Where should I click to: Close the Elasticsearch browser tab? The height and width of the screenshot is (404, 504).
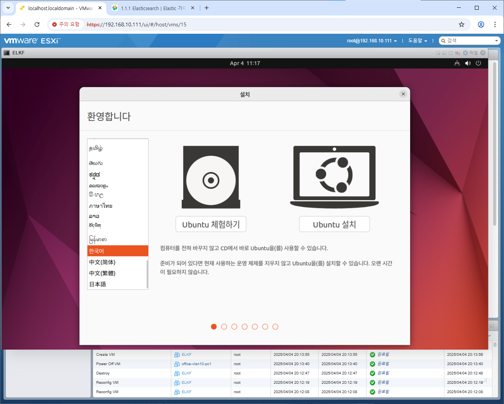193,8
